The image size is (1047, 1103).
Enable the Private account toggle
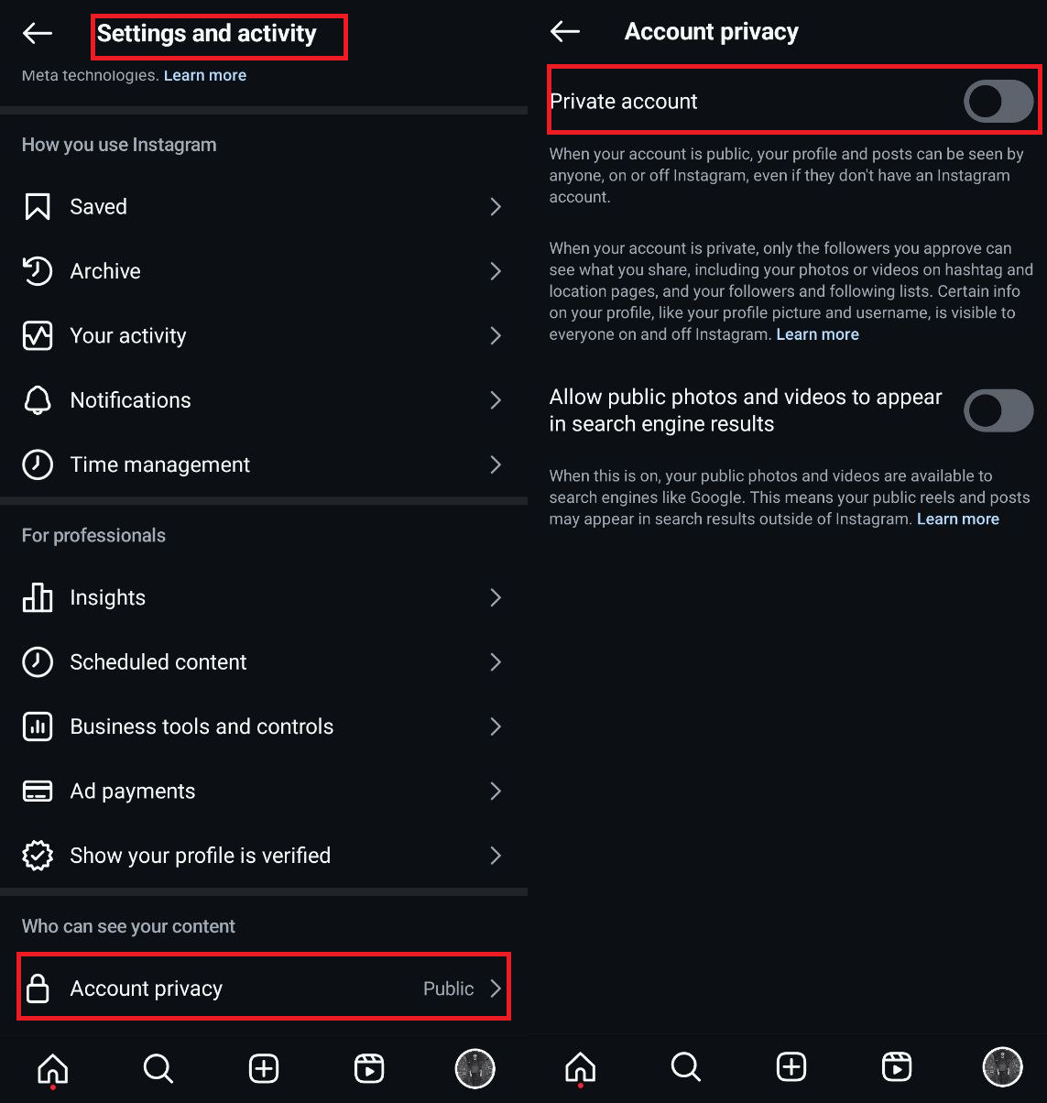click(998, 102)
